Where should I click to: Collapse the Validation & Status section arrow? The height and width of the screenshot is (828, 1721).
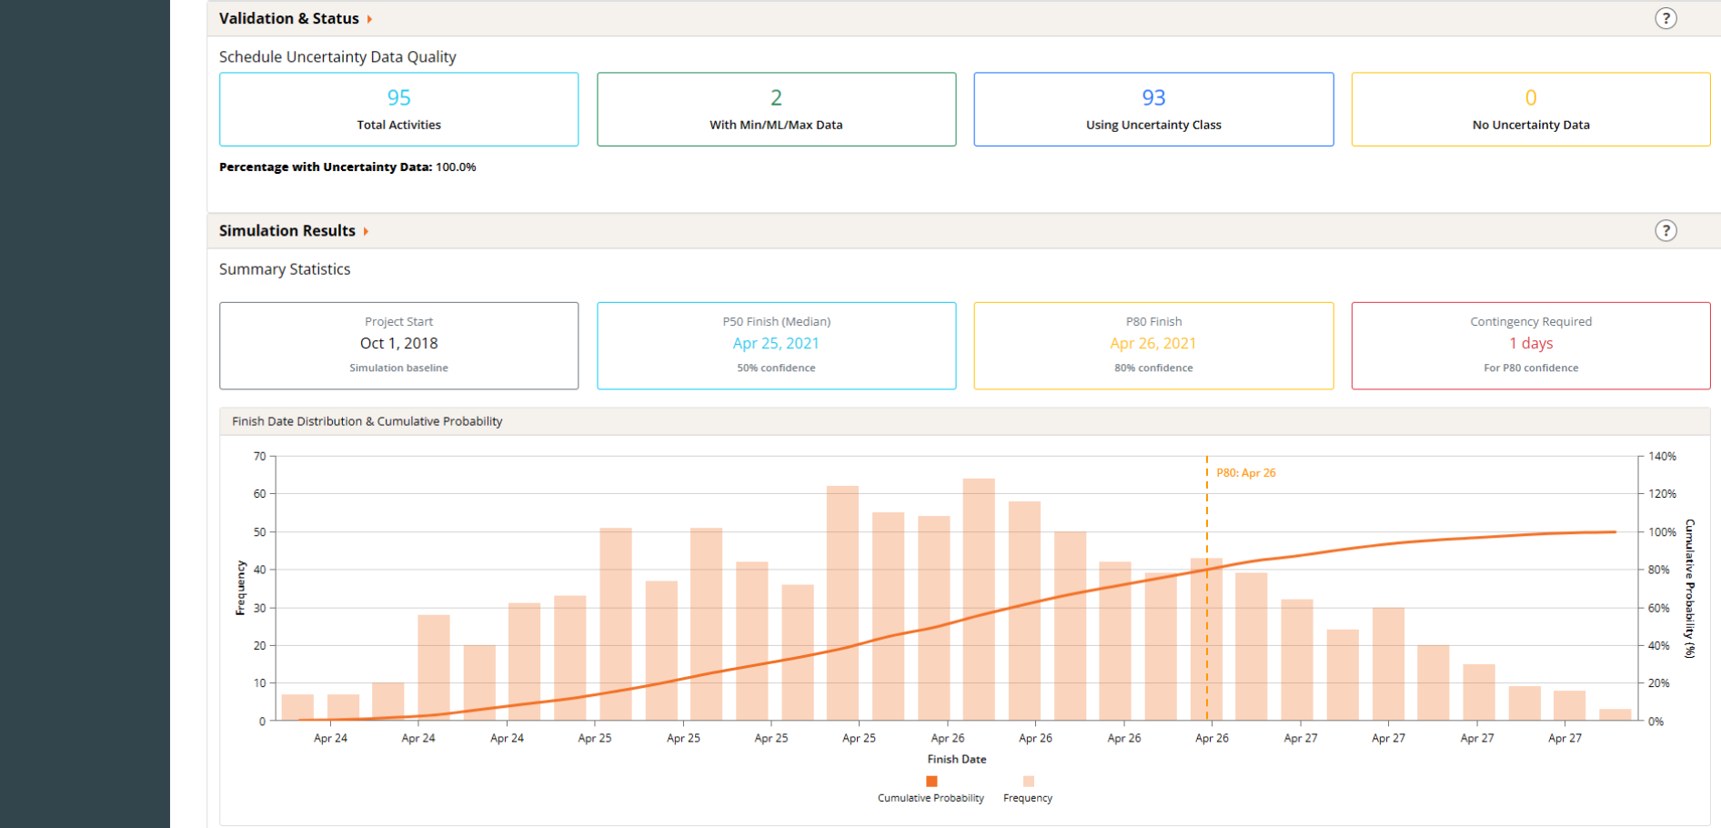[x=369, y=19]
